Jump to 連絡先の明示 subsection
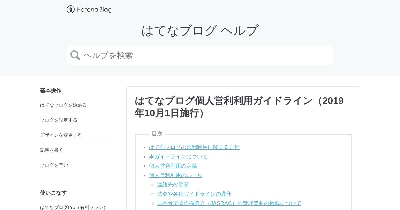 pos(173,184)
